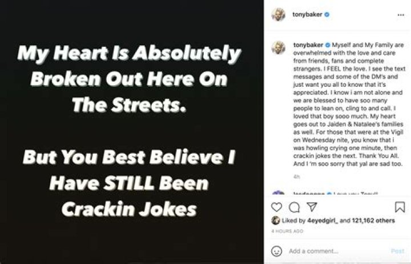The height and width of the screenshot is (264, 411).
Task: Open tonybaker username in header
Action: 307,14
